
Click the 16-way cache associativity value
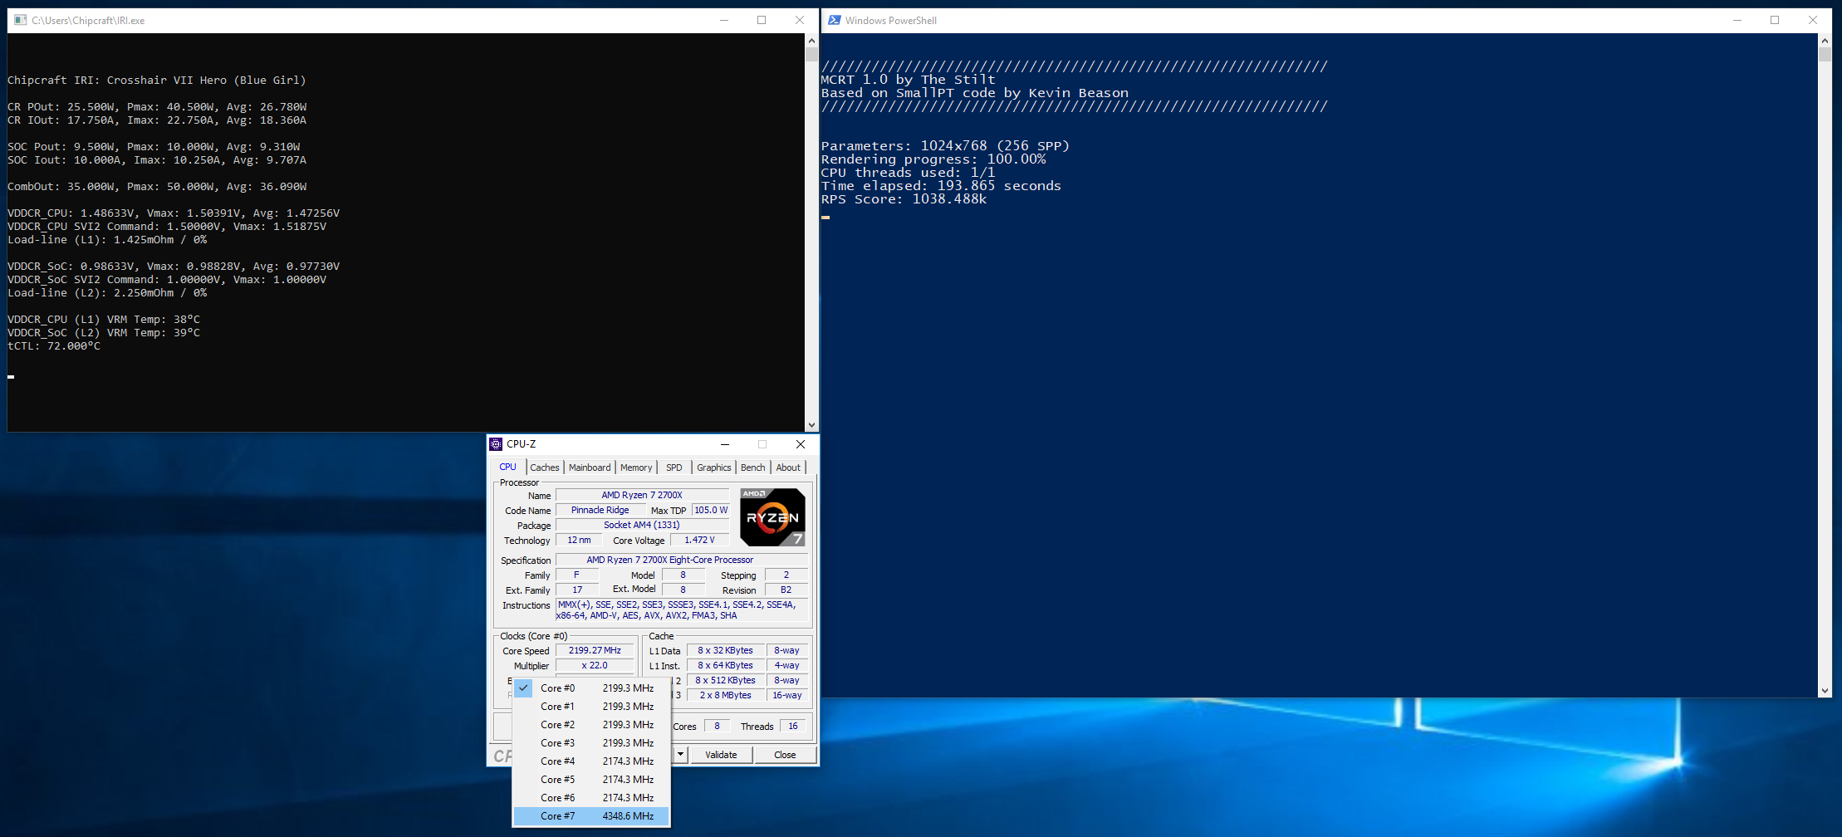click(787, 695)
